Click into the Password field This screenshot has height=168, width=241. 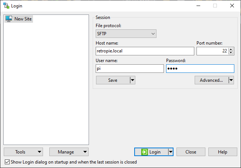pos(200,68)
